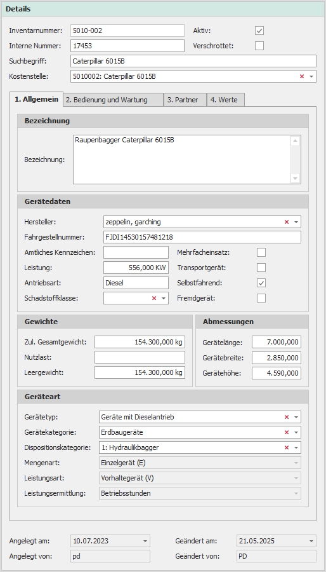Open the Gerätekategorie dropdown arrow
Viewport: 326px width, 572px height.
pos(296,432)
